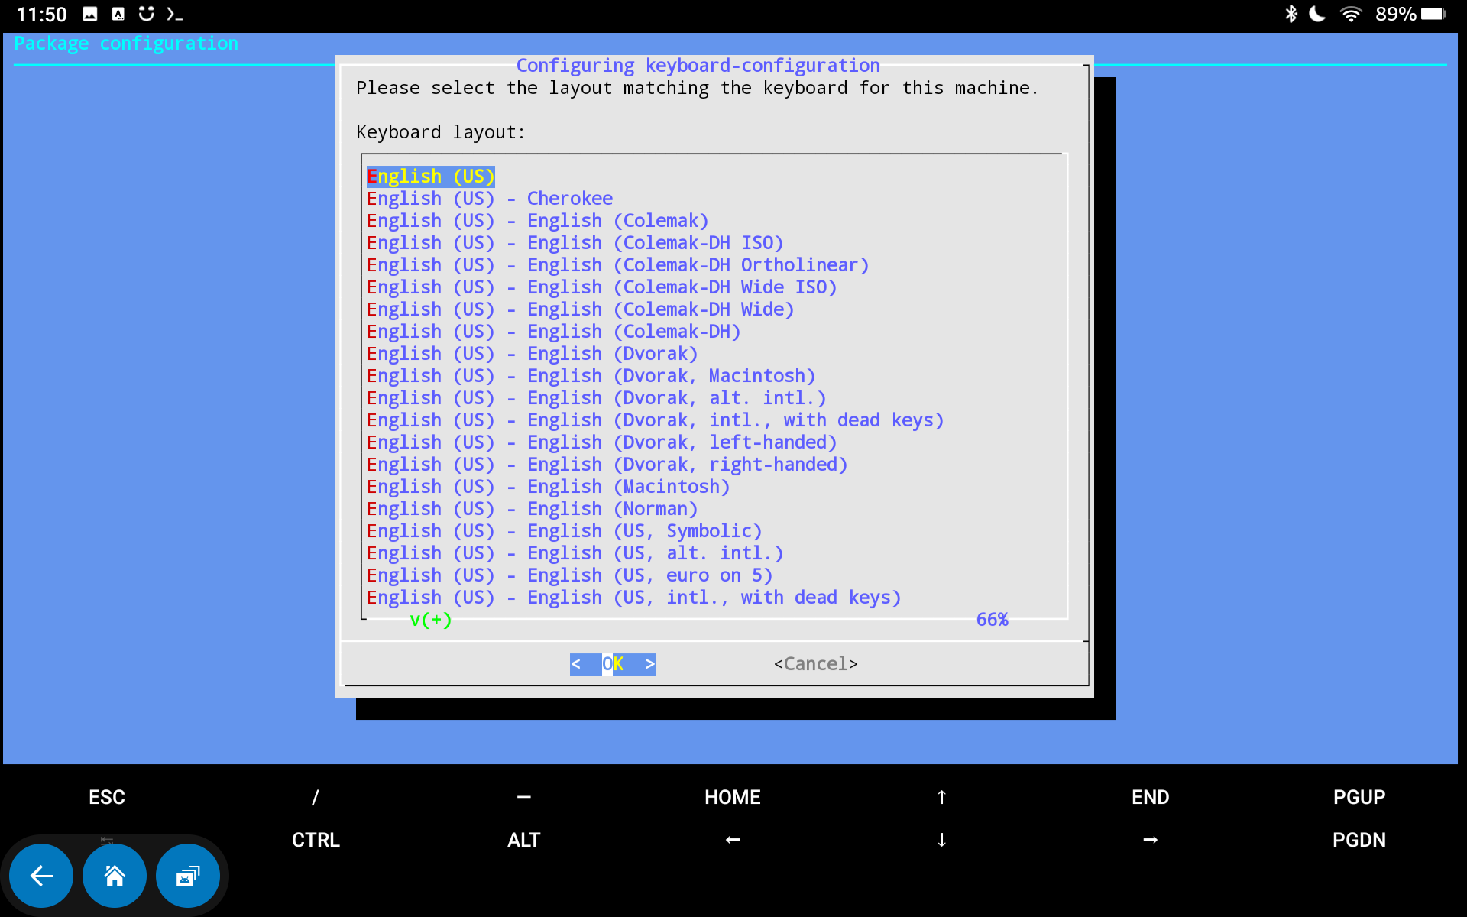The height and width of the screenshot is (917, 1467).
Task: Select English (US, alt. intl.) layout
Action: (575, 553)
